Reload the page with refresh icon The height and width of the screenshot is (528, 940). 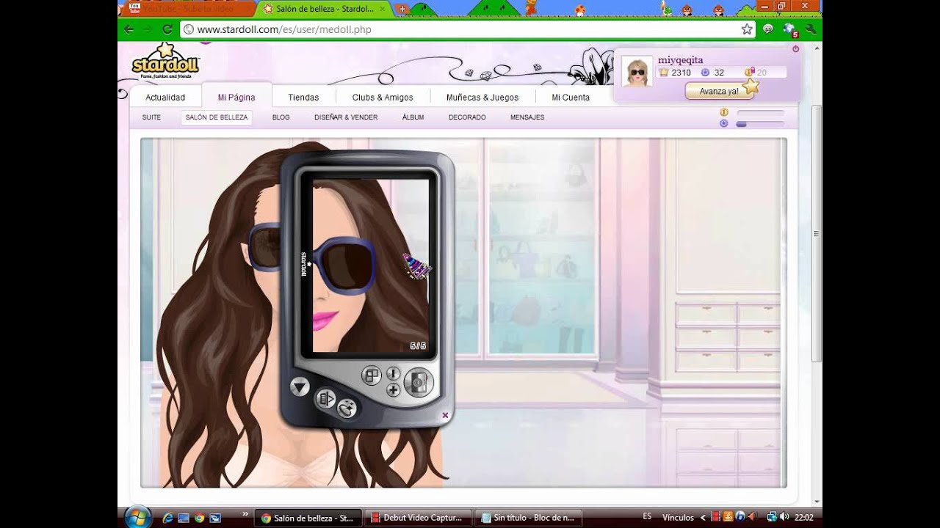167,29
